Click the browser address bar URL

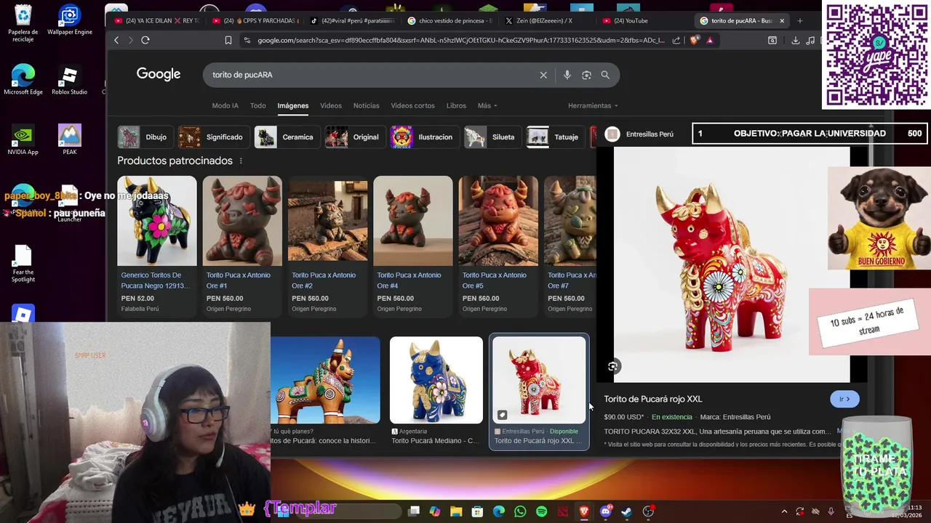click(x=460, y=40)
